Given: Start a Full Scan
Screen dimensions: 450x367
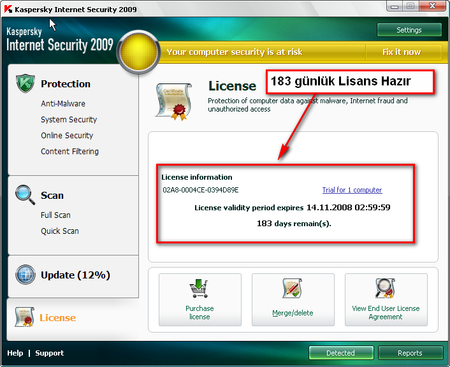Looking at the screenshot, I should click(x=55, y=215).
